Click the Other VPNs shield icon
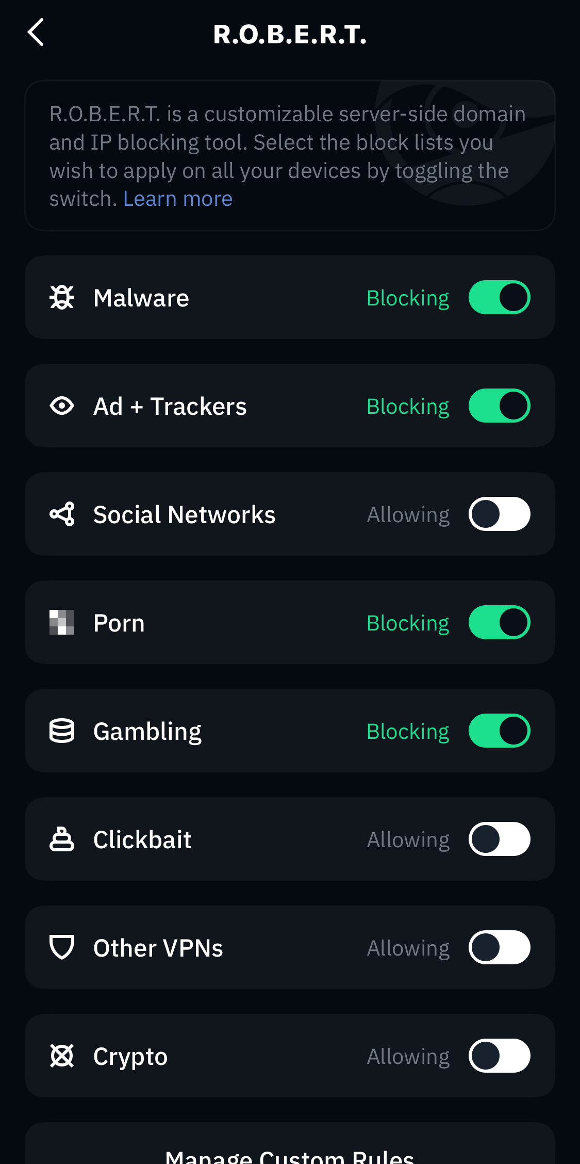The width and height of the screenshot is (580, 1164). [62, 947]
